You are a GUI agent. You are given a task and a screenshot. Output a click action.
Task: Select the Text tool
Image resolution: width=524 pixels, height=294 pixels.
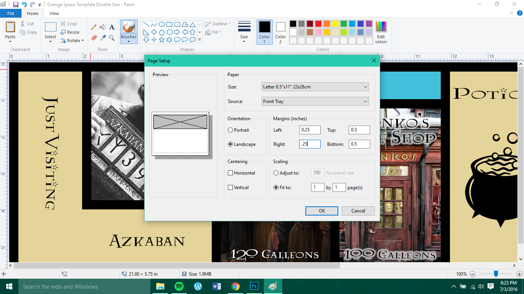(x=112, y=27)
